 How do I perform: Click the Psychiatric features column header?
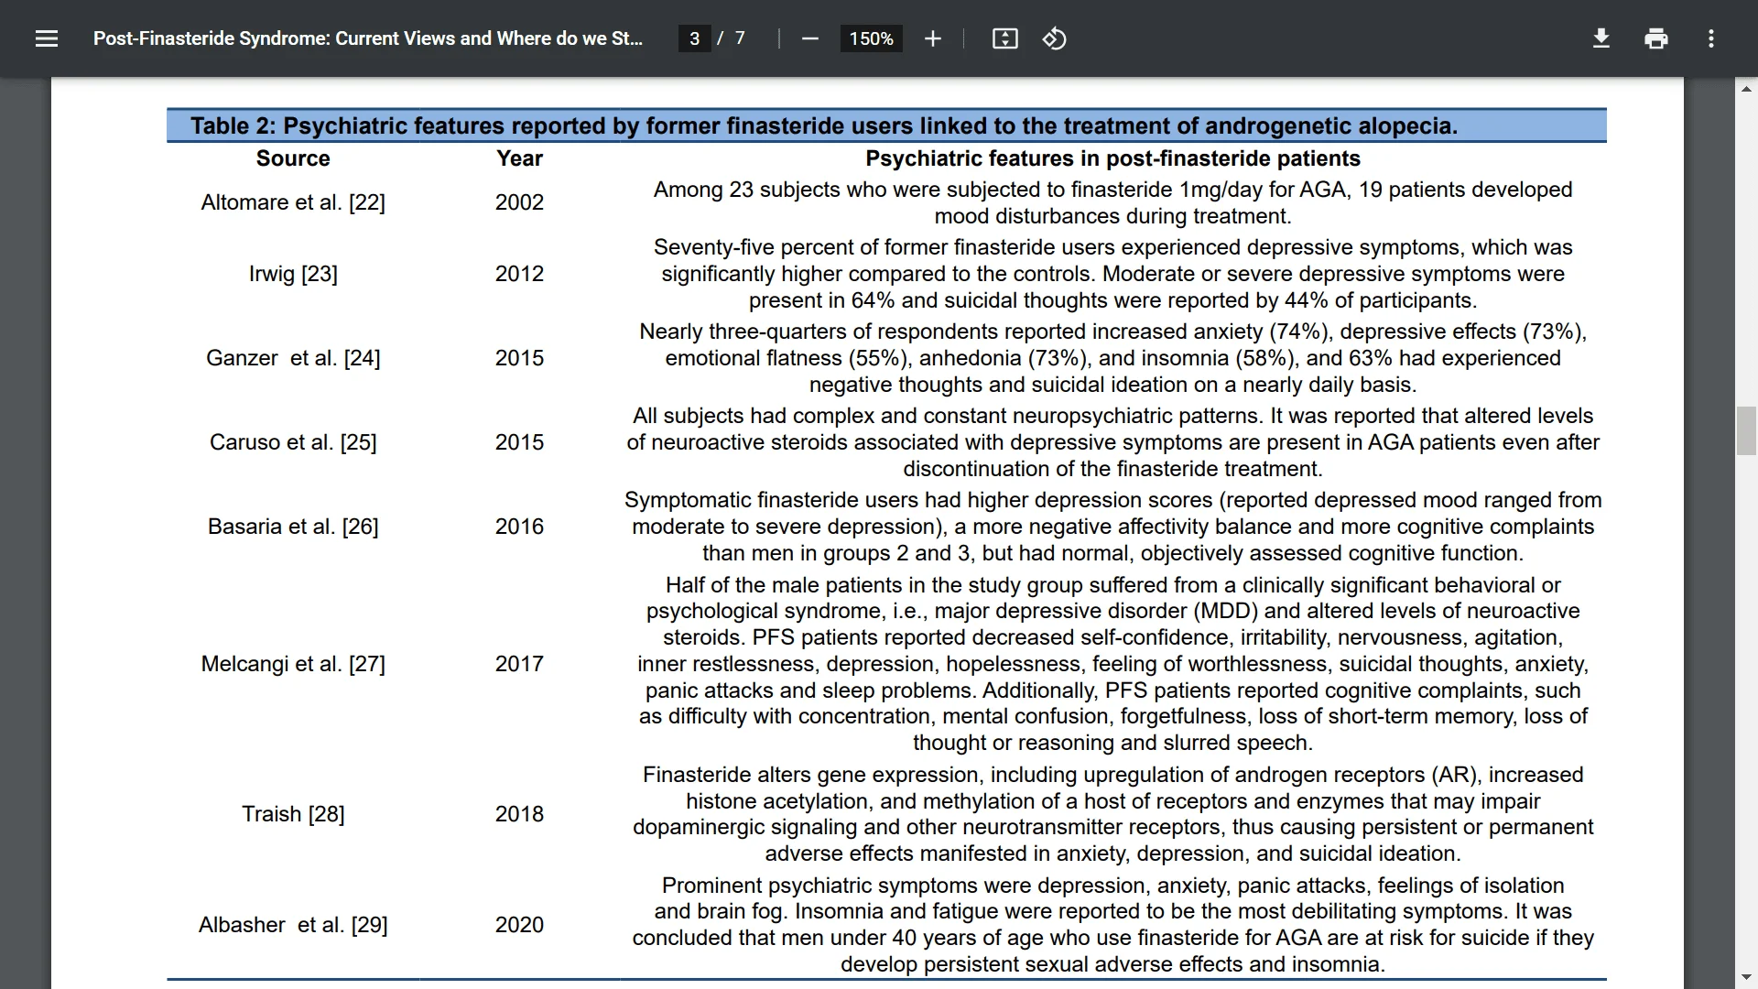[x=1112, y=158]
